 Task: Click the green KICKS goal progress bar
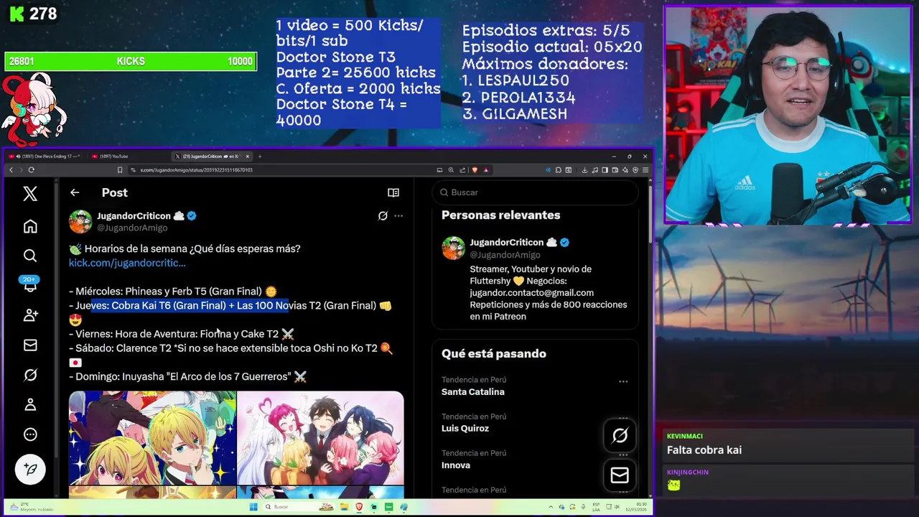point(131,62)
